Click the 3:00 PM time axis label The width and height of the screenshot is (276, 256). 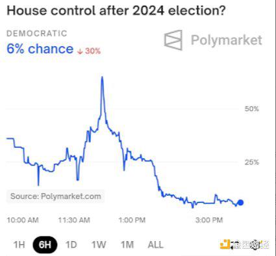tap(209, 220)
